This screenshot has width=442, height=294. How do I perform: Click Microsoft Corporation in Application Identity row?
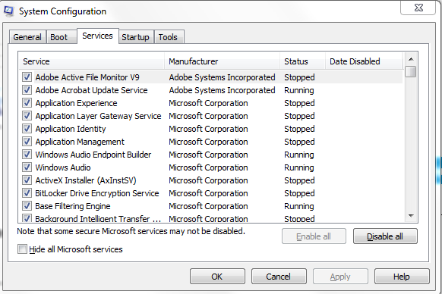[208, 129]
